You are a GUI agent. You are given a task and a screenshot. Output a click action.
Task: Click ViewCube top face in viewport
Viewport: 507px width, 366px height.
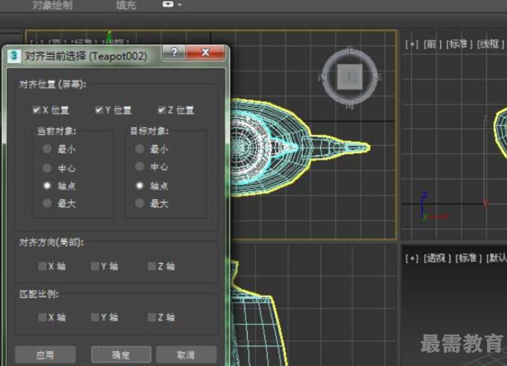[350, 77]
